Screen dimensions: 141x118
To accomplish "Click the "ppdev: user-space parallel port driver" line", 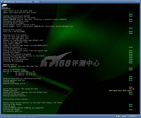I will [19, 13].
